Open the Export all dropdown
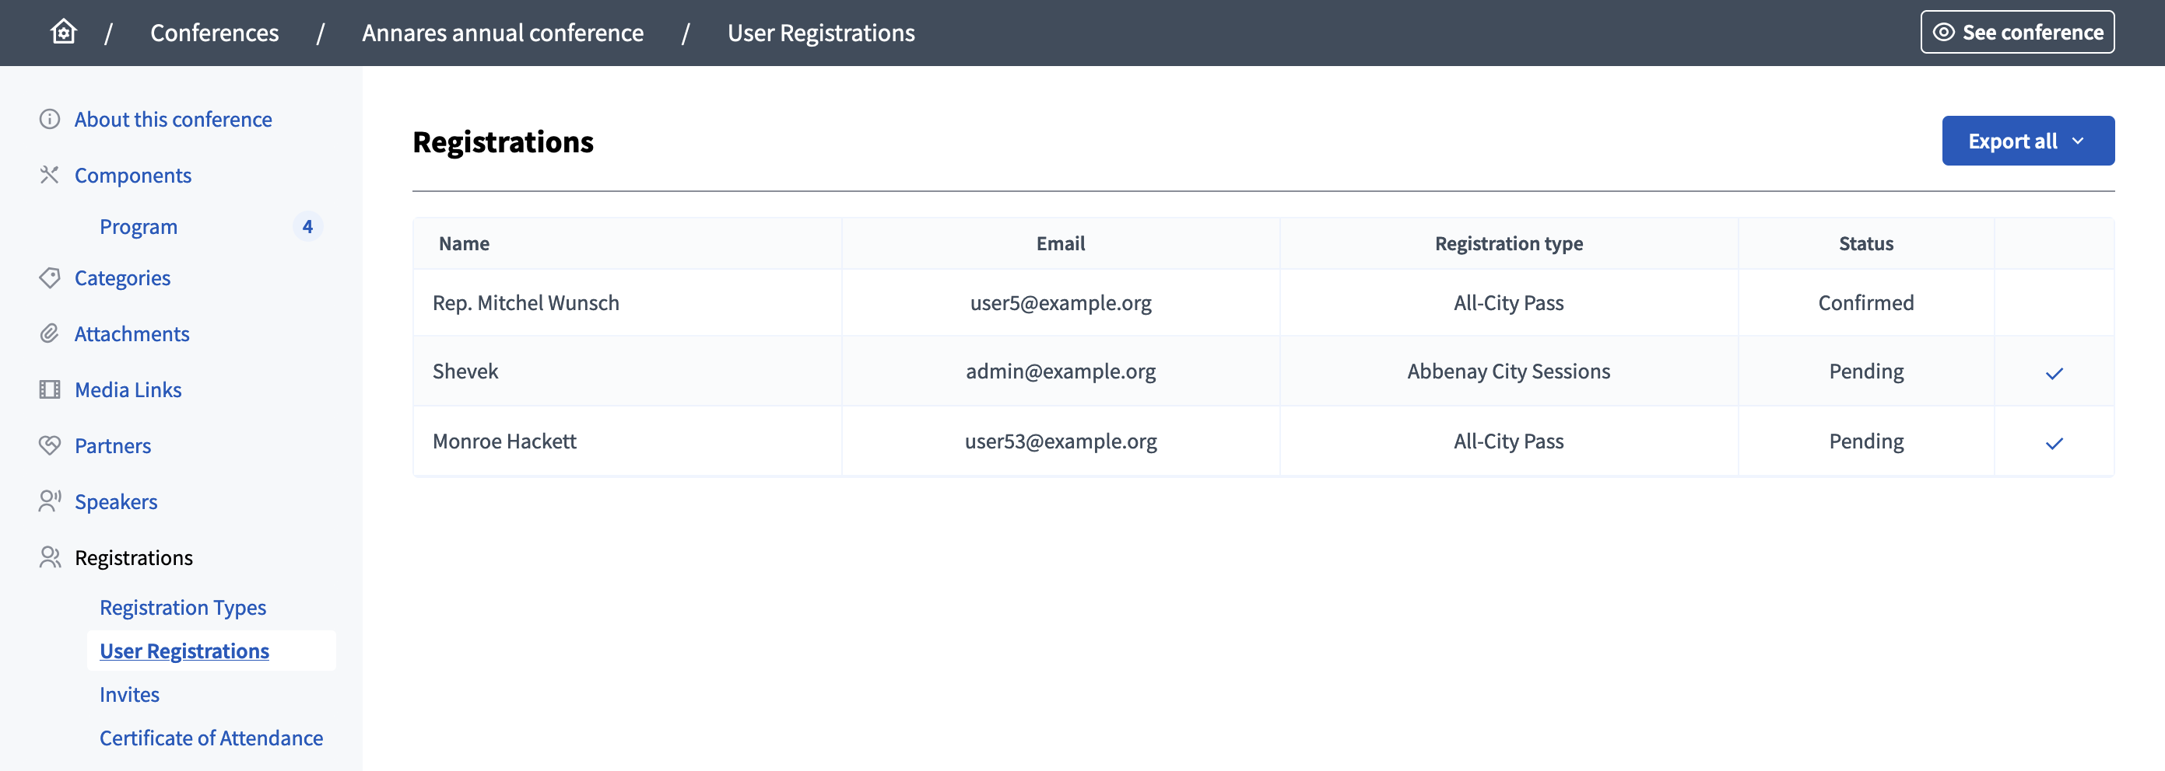 pyautogui.click(x=2028, y=140)
